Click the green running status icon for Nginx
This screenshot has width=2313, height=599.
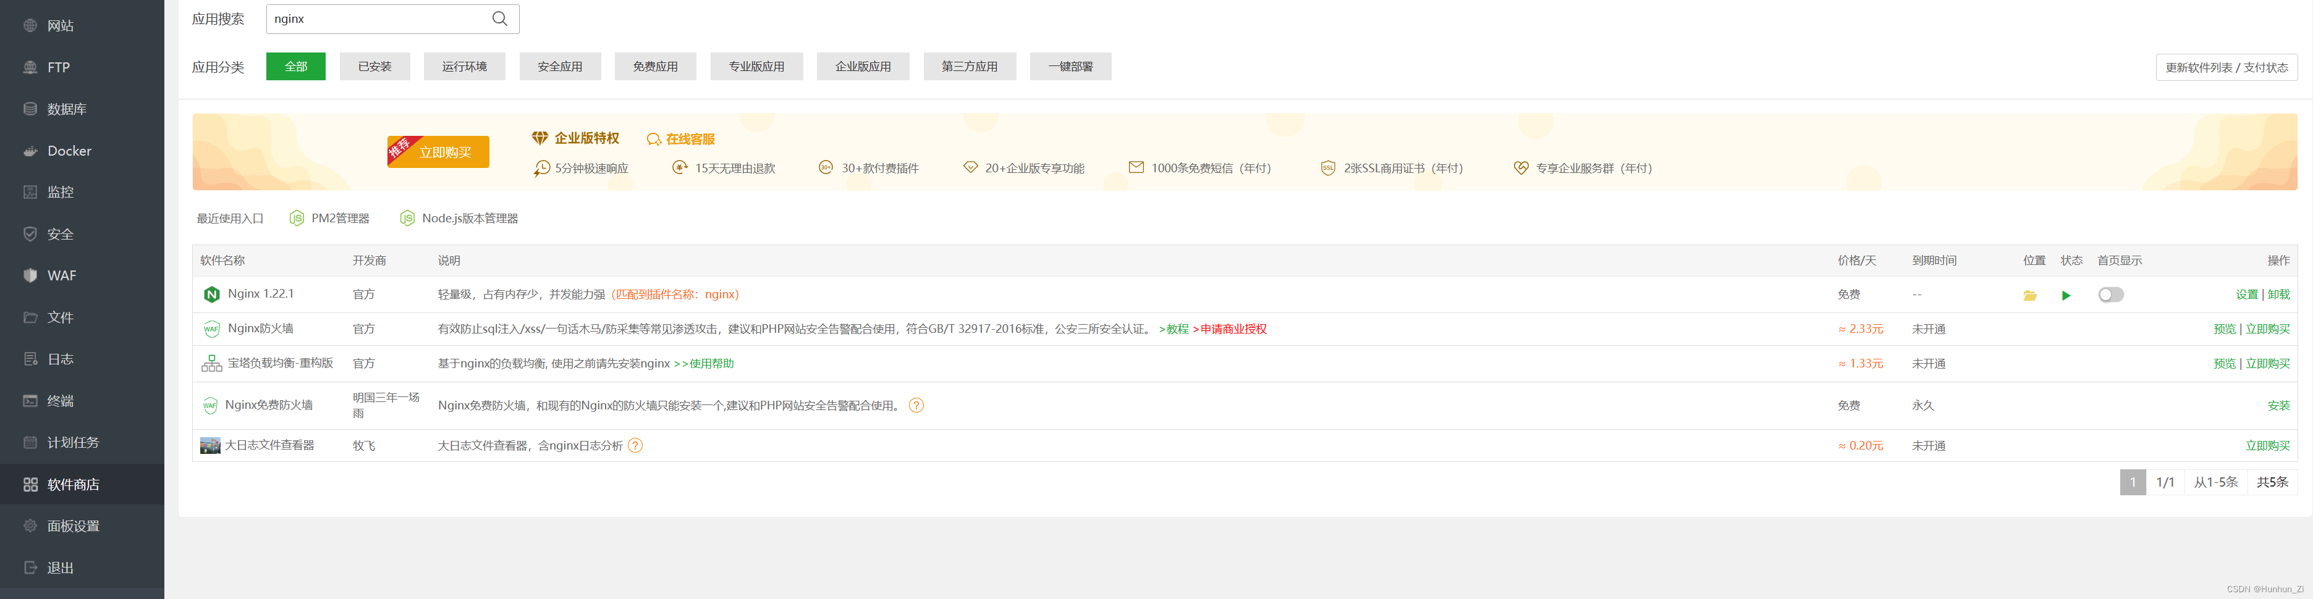(2066, 294)
